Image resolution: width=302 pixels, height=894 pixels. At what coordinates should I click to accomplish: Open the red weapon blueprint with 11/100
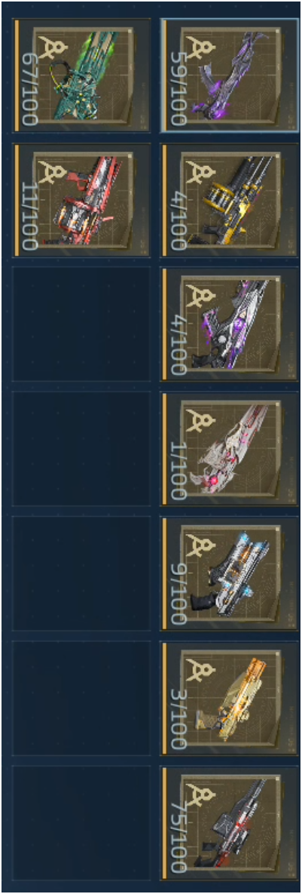[82, 200]
